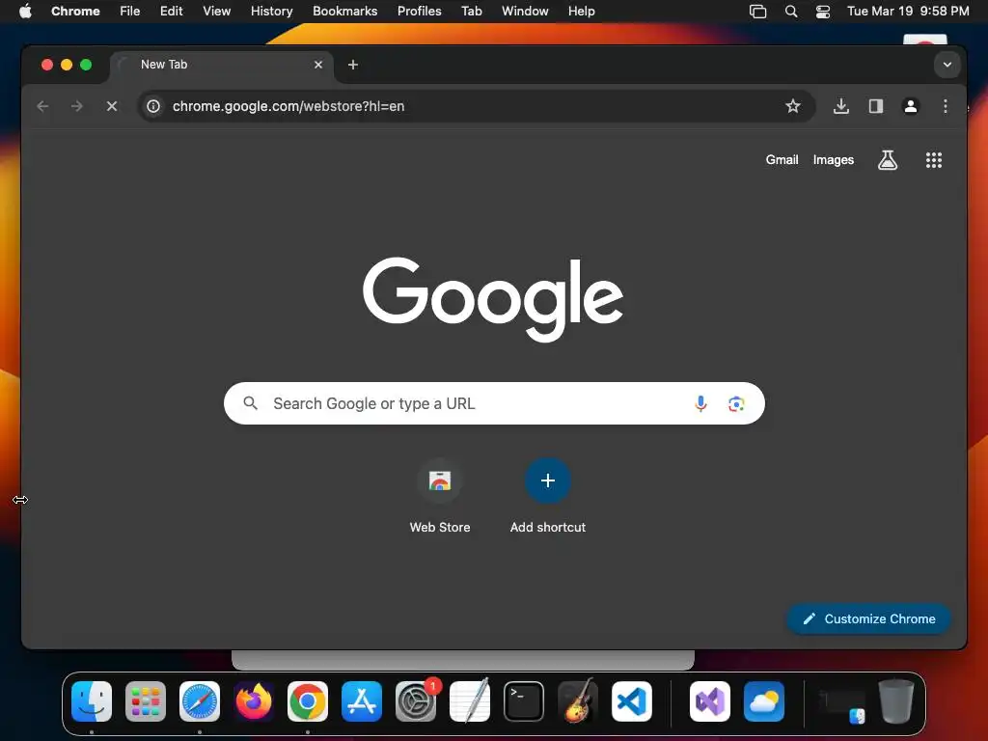Open Finder from the Dock
Screen dimensions: 988x741
click(x=92, y=701)
